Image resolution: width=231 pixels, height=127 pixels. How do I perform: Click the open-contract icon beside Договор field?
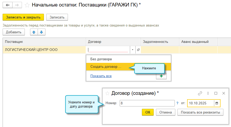point(138,50)
